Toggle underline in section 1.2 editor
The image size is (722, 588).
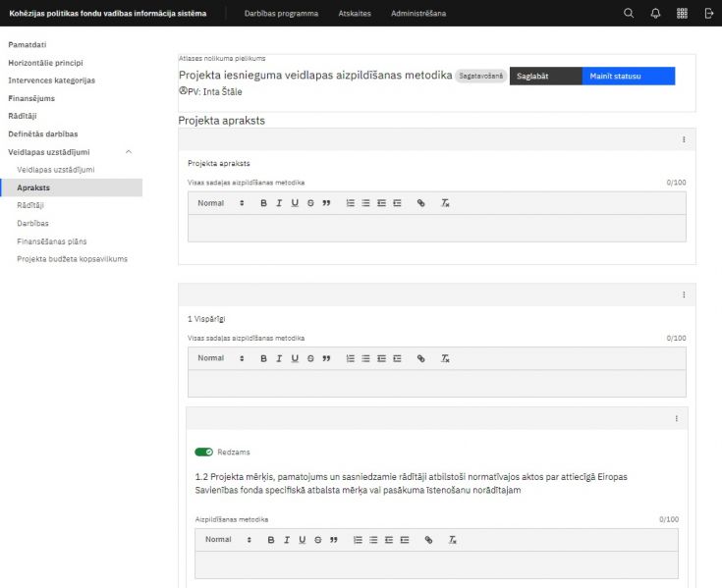click(x=303, y=540)
